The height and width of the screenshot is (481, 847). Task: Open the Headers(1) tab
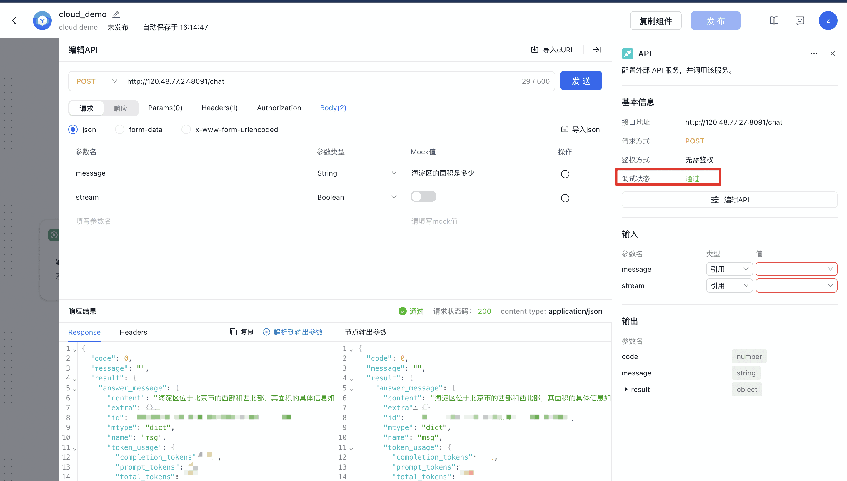(220, 108)
